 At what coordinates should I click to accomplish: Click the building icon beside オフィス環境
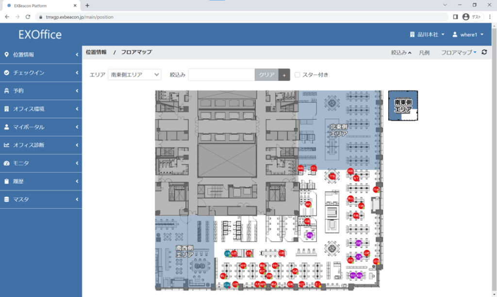[6, 109]
